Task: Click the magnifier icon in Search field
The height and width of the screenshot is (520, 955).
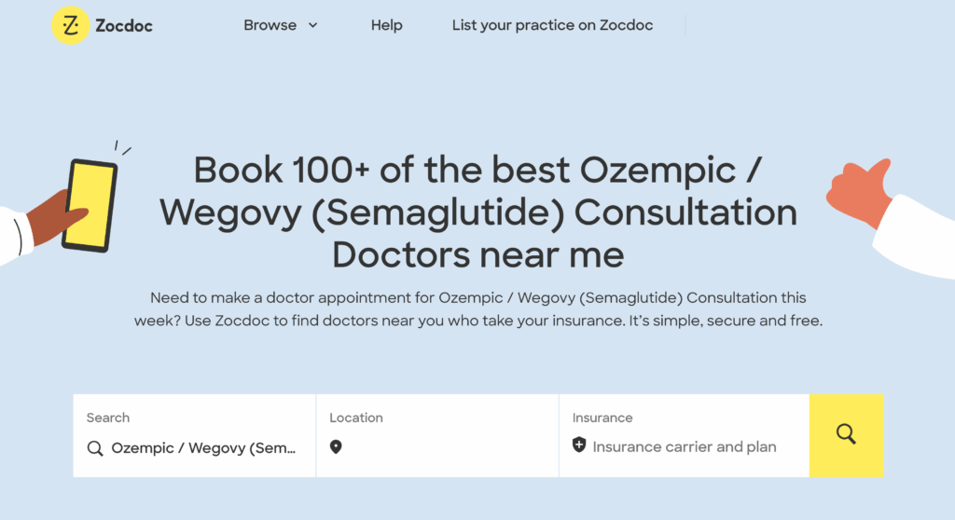Action: pos(95,449)
